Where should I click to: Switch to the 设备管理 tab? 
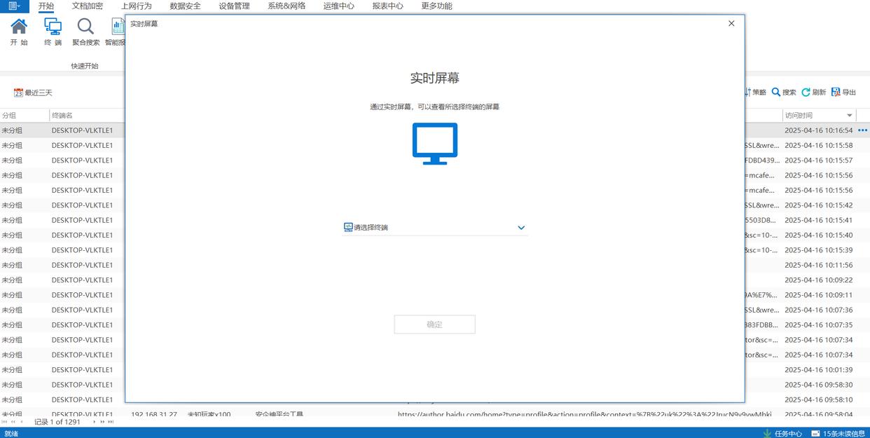tap(234, 6)
